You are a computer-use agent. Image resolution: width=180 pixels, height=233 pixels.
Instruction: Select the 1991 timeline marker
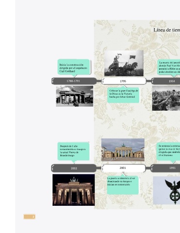tap(165, 168)
